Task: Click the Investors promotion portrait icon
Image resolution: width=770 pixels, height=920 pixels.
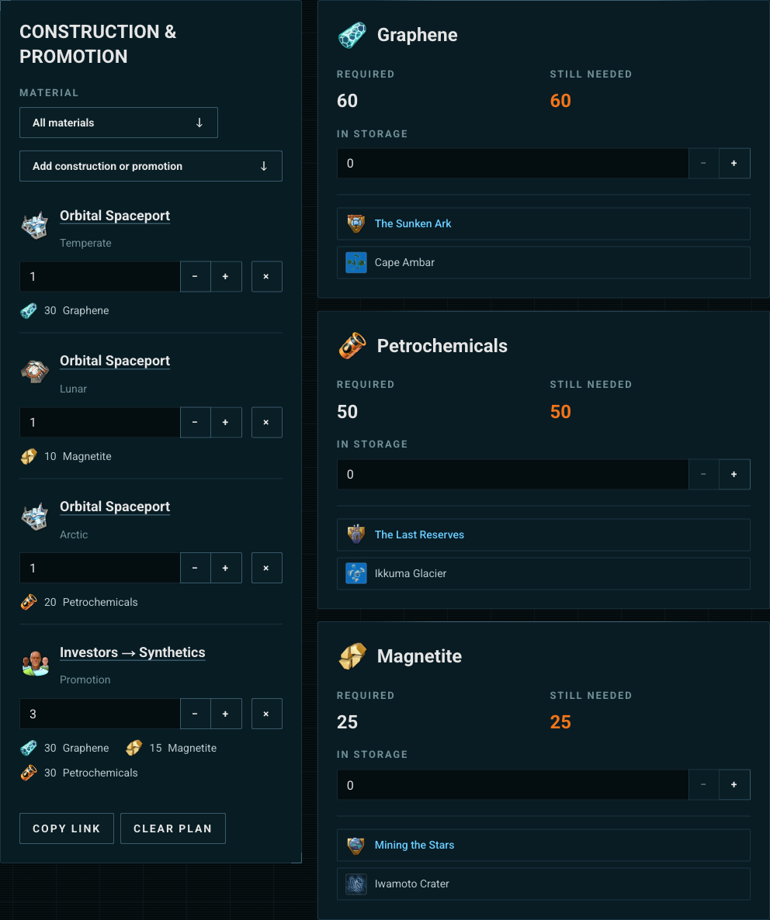Action: tap(35, 662)
